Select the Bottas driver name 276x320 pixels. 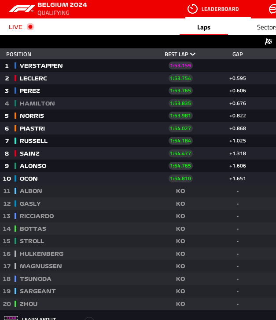point(33,229)
